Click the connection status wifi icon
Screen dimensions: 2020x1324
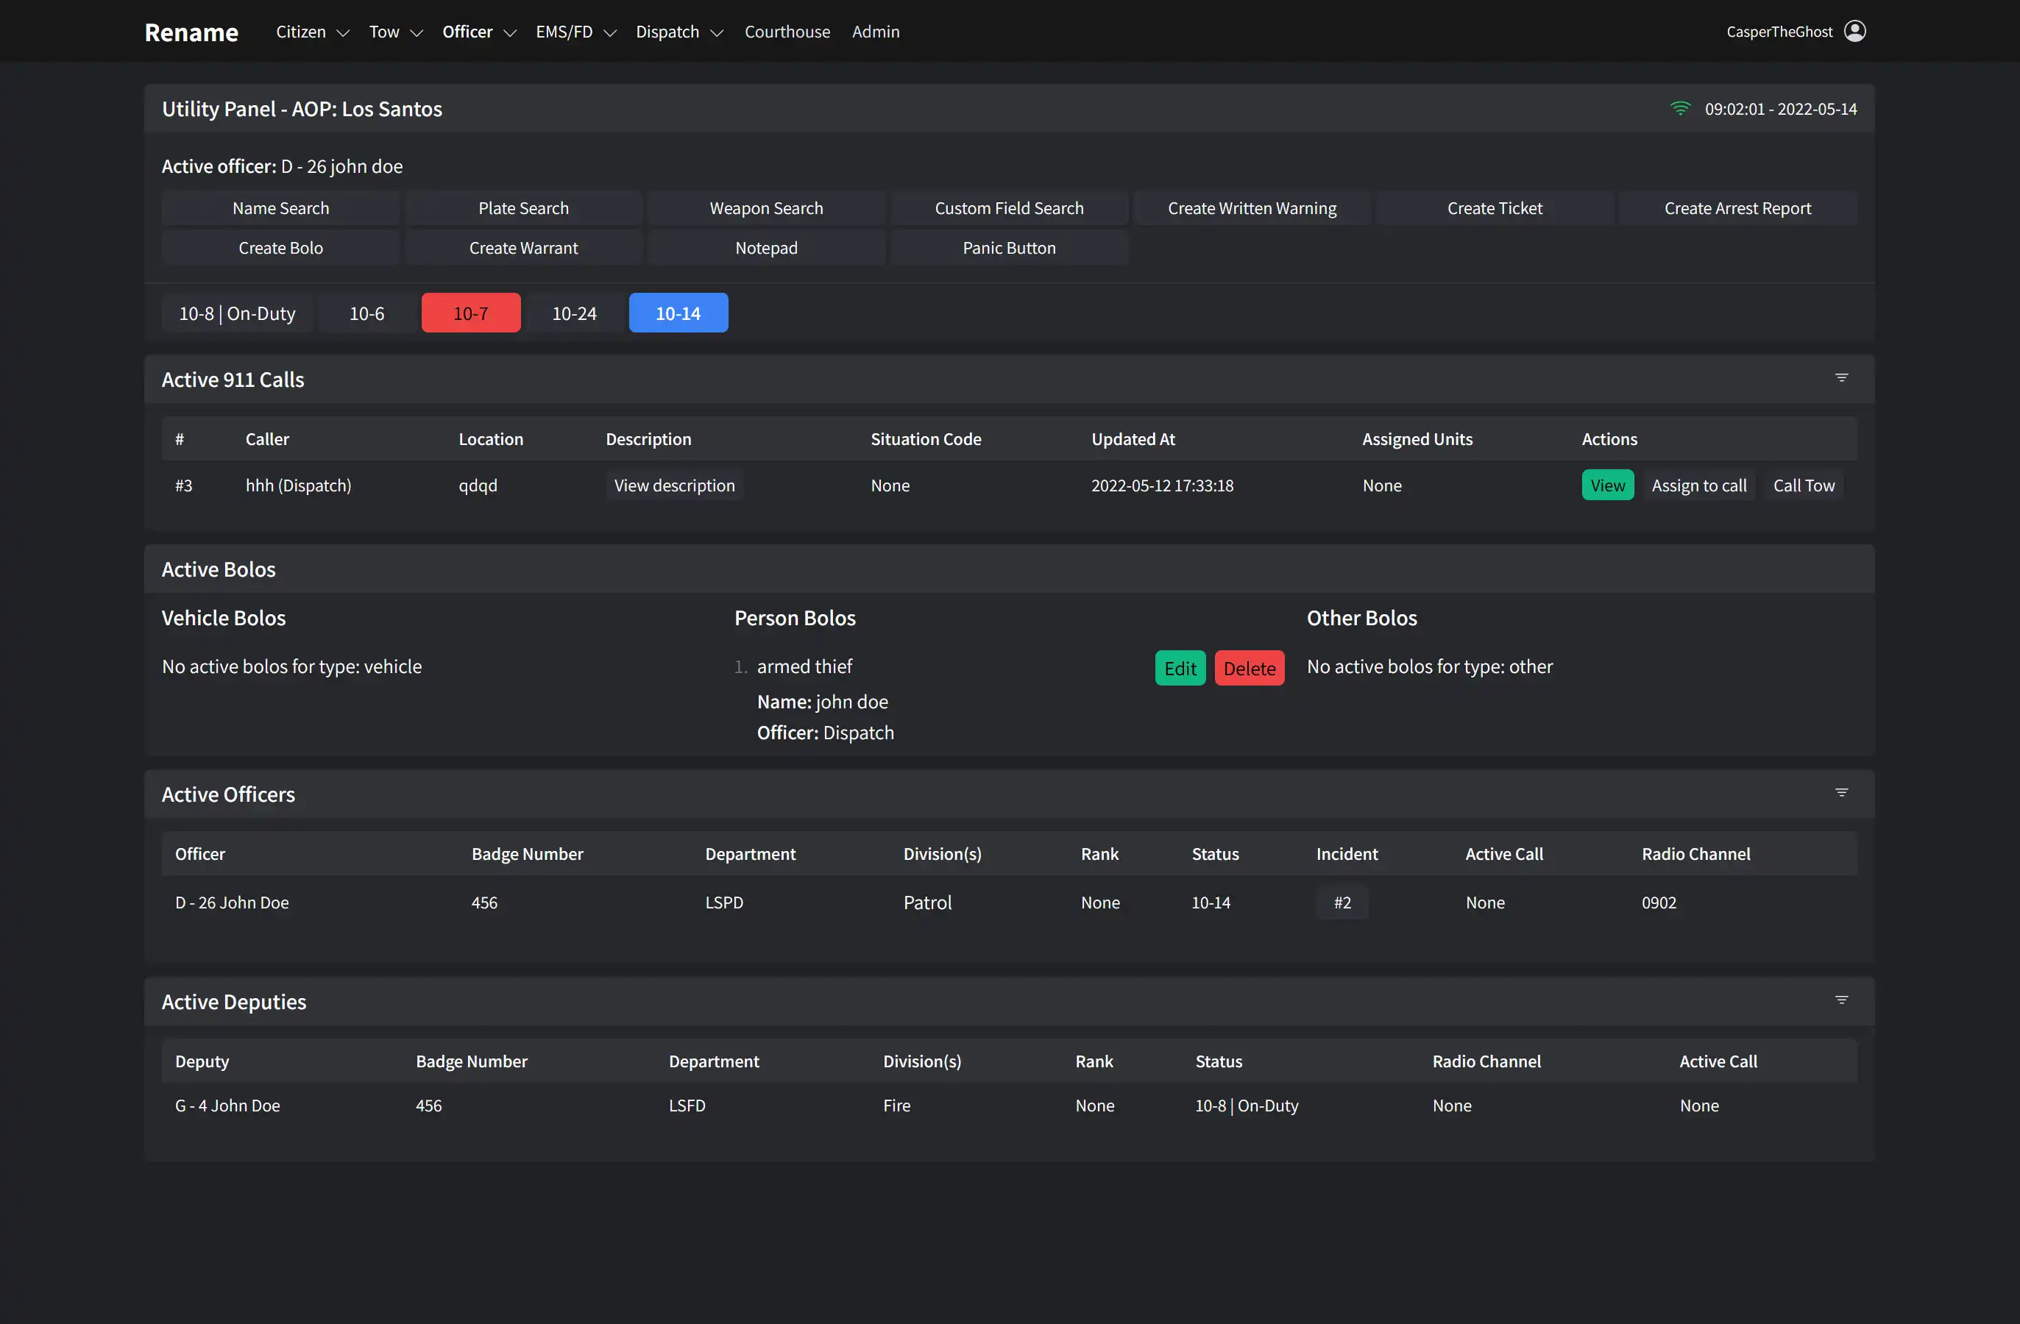[1681, 109]
